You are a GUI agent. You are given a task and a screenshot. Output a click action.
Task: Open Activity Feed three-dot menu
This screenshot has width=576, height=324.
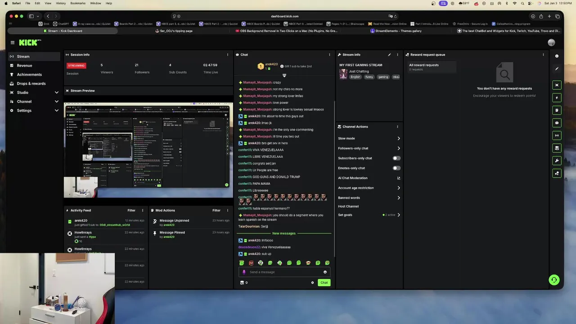(143, 210)
